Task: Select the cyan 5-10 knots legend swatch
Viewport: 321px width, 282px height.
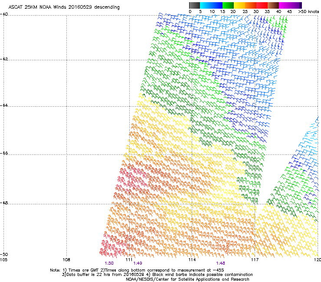Action: point(205,5)
